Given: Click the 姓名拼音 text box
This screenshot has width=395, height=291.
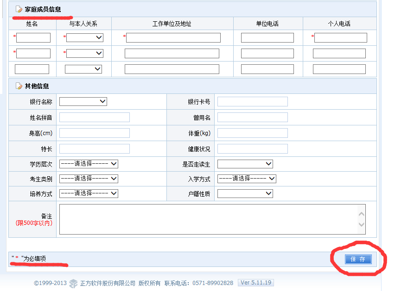Looking at the screenshot, I should tap(94, 118).
